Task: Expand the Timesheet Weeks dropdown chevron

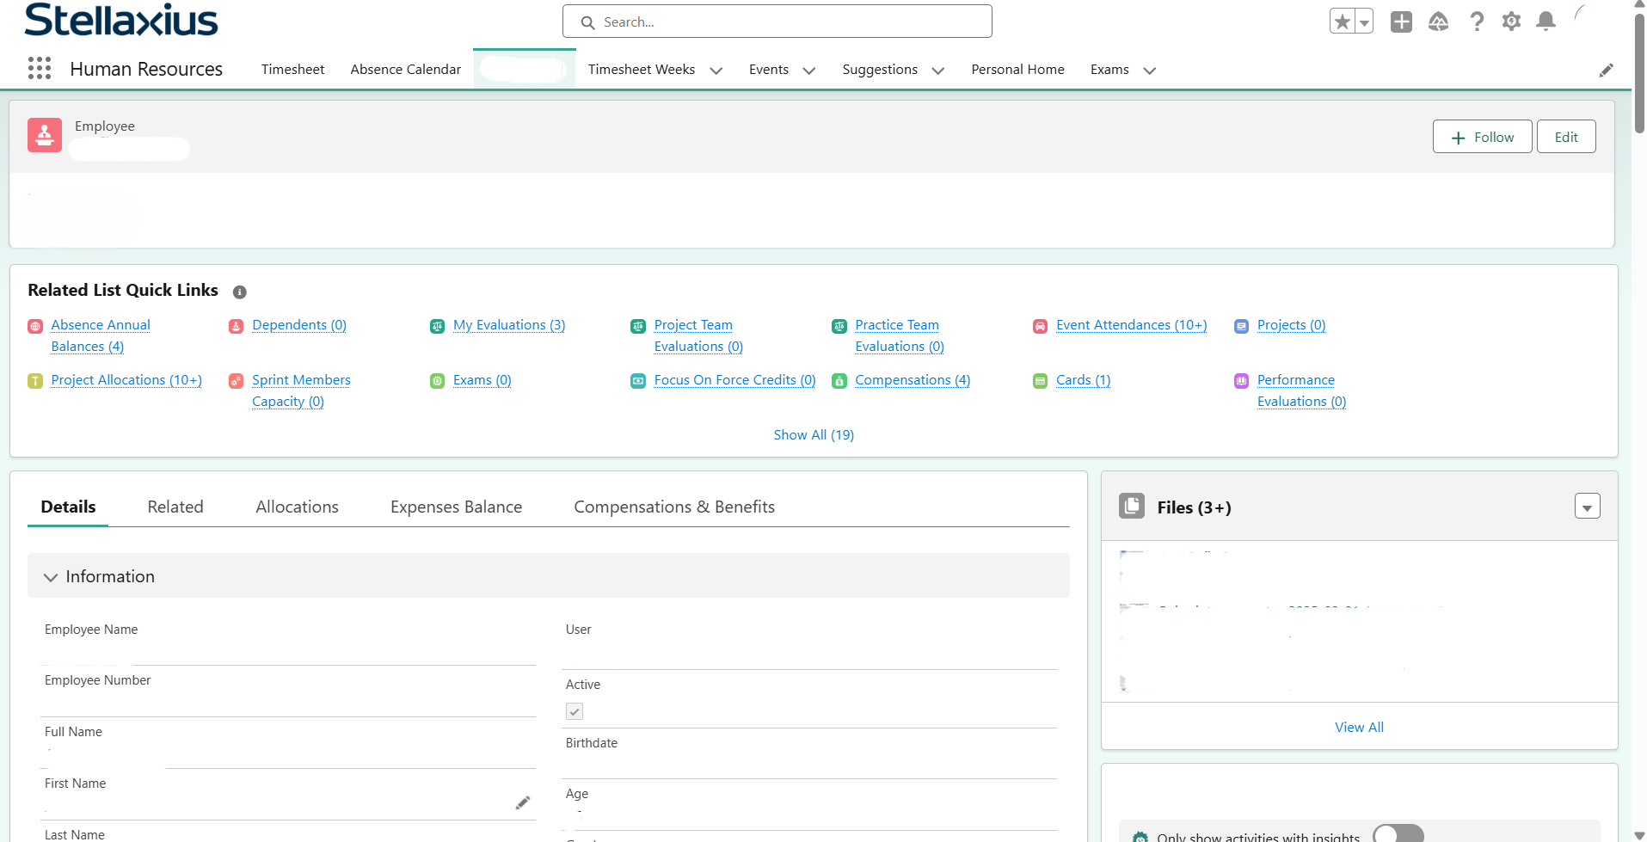Action: pyautogui.click(x=716, y=71)
